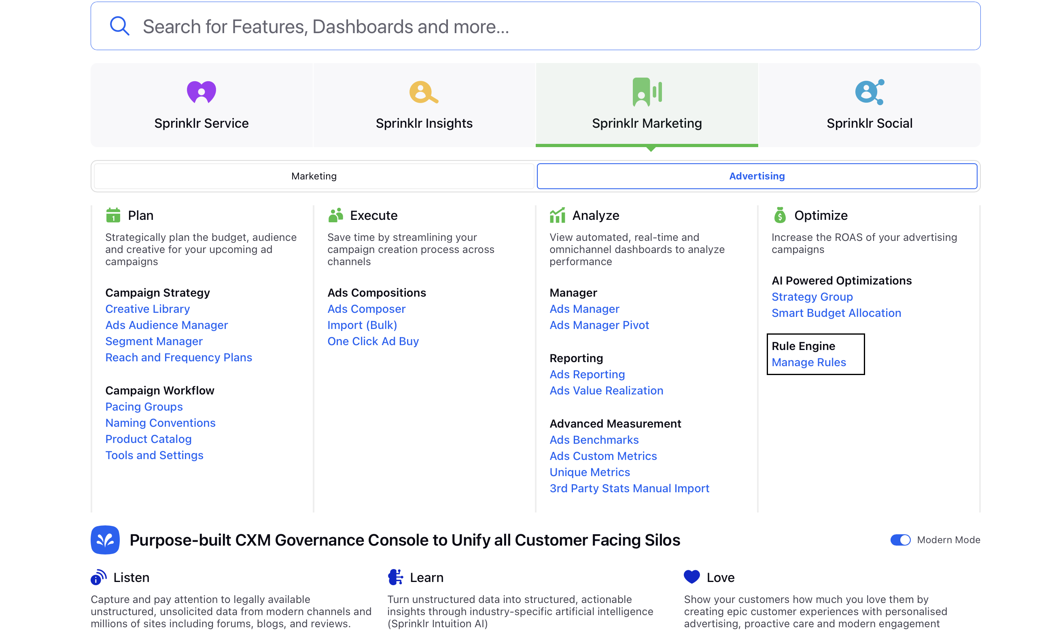Click the Rule Engine heading
Image resolution: width=1052 pixels, height=643 pixels.
[803, 346]
